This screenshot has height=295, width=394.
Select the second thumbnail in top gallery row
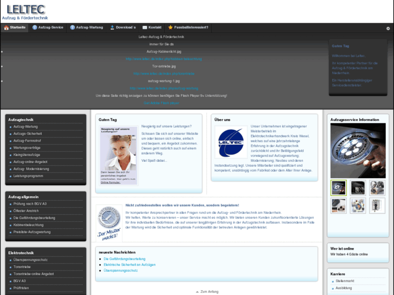(358, 188)
